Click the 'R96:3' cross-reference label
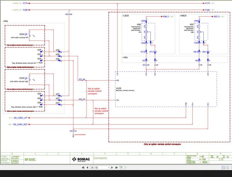This screenshot has width=232, height=177. [166, 17]
